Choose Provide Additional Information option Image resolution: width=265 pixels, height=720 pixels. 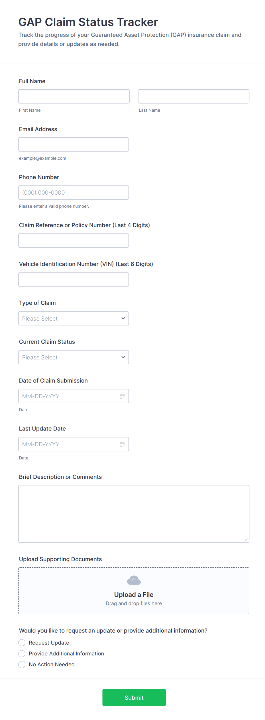(22, 653)
